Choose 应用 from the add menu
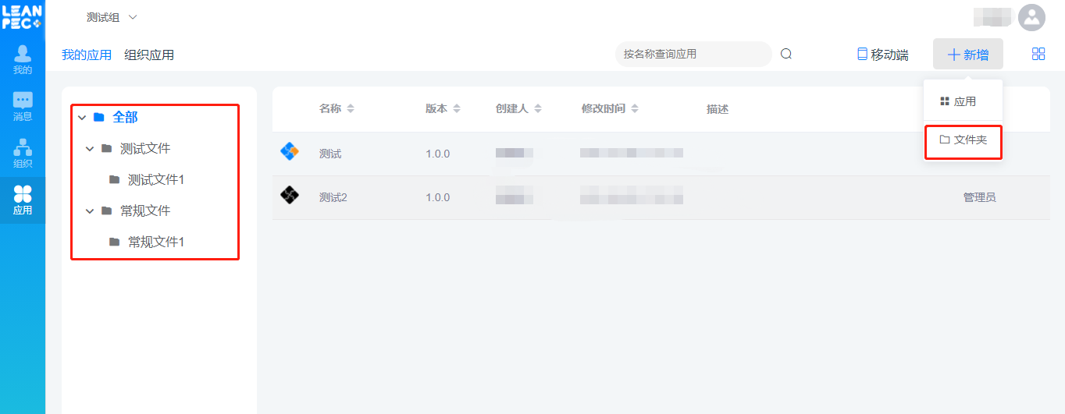Image resolution: width=1065 pixels, height=414 pixels. click(x=958, y=101)
